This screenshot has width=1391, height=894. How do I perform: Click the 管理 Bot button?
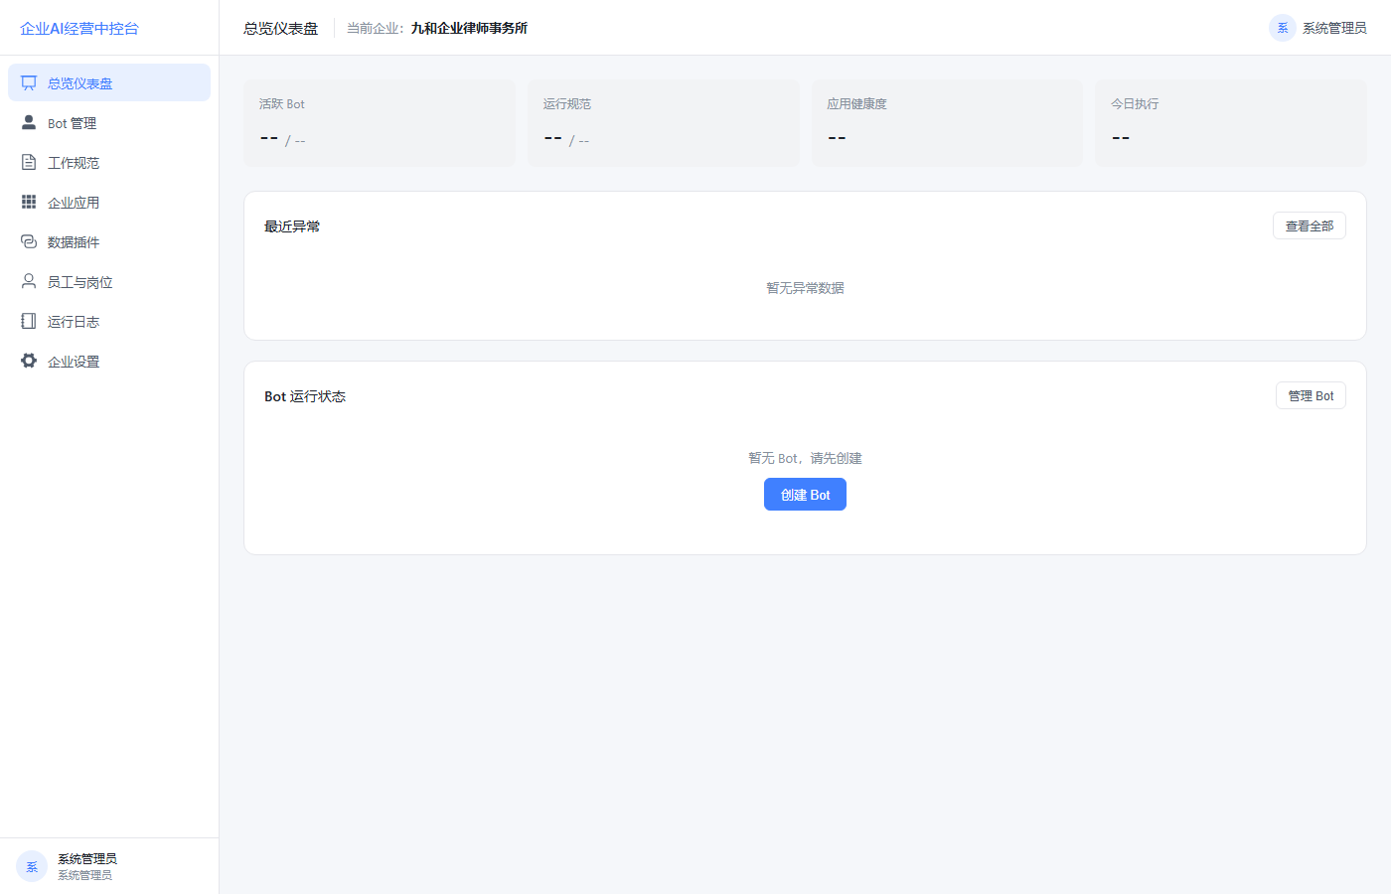(x=1311, y=395)
